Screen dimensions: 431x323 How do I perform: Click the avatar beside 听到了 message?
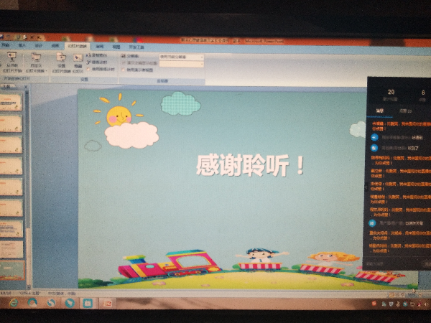tap(374, 148)
